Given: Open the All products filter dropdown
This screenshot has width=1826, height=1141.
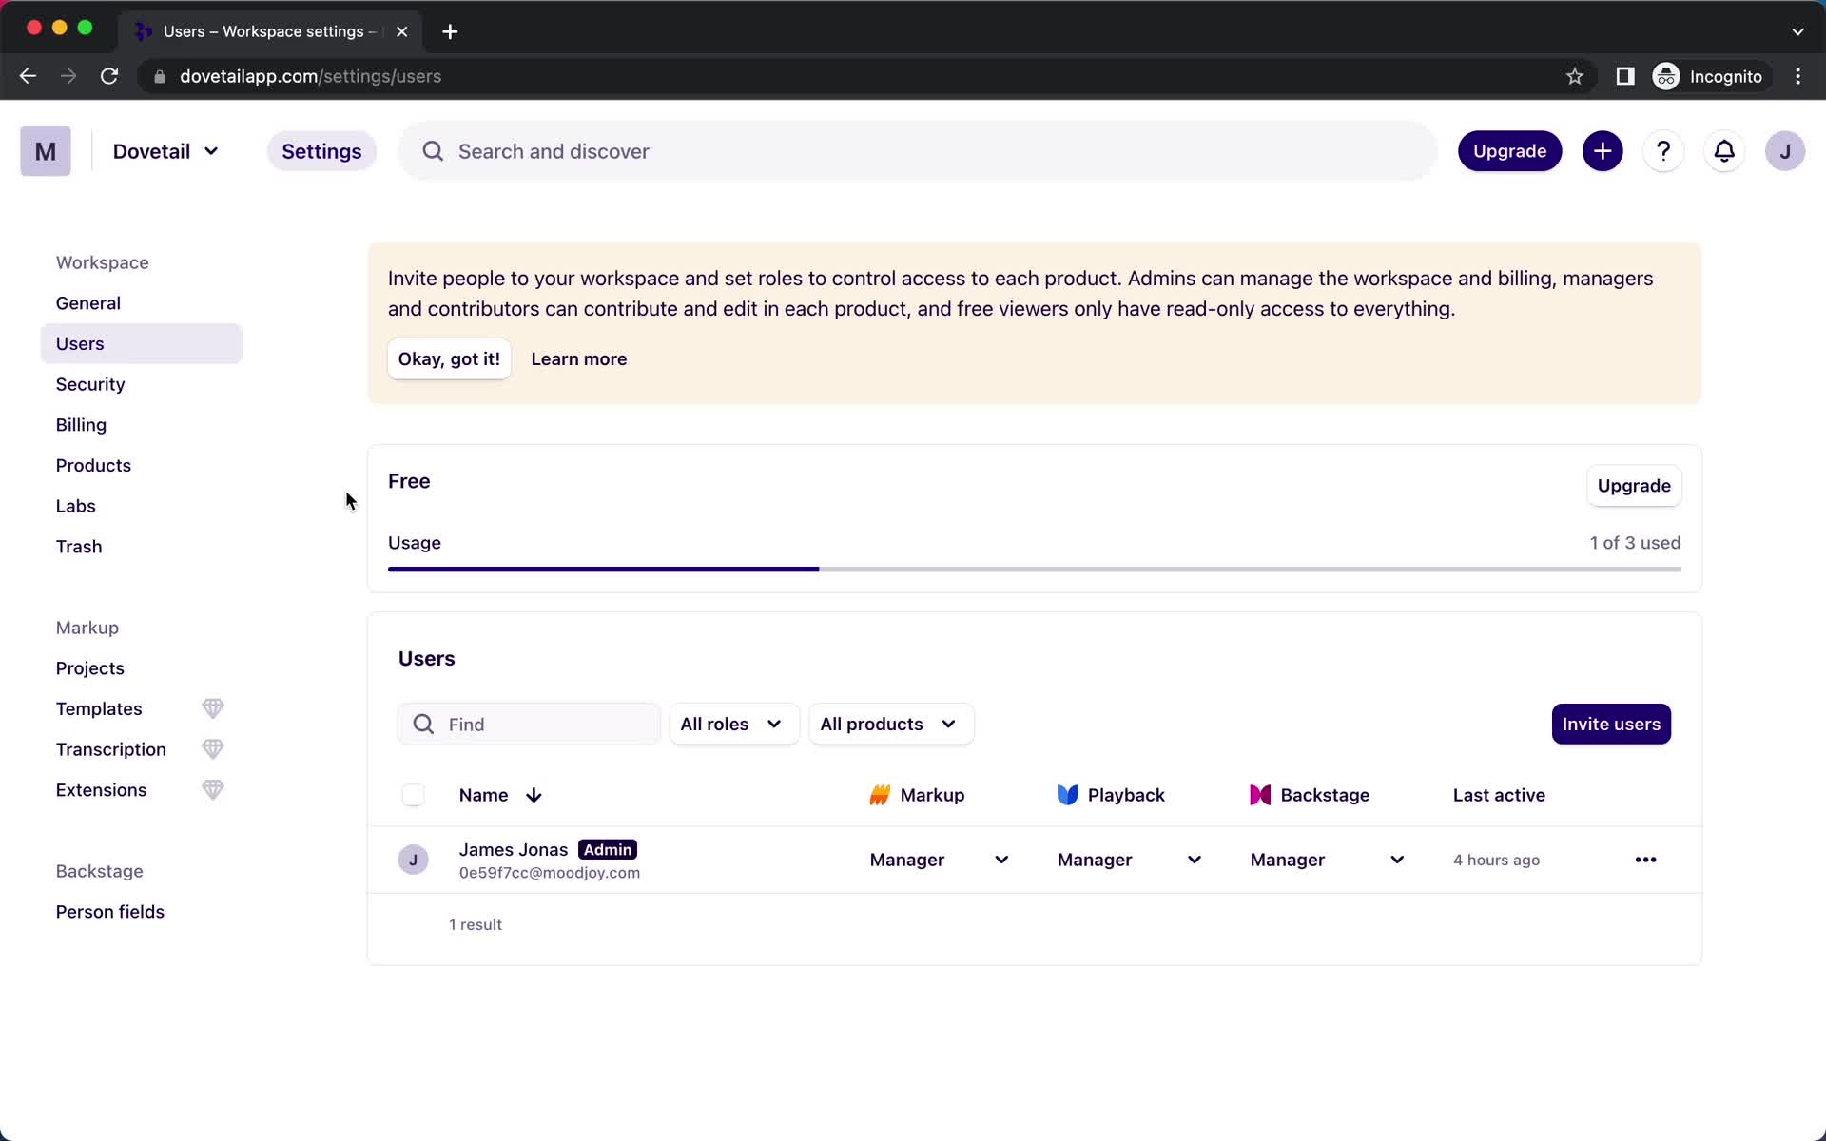Looking at the screenshot, I should pyautogui.click(x=890, y=725).
